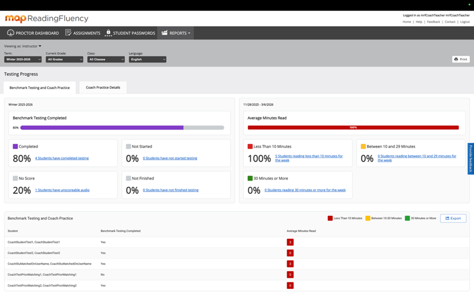Click the Assignments clipboard icon
This screenshot has width=474, height=307.
(68, 33)
